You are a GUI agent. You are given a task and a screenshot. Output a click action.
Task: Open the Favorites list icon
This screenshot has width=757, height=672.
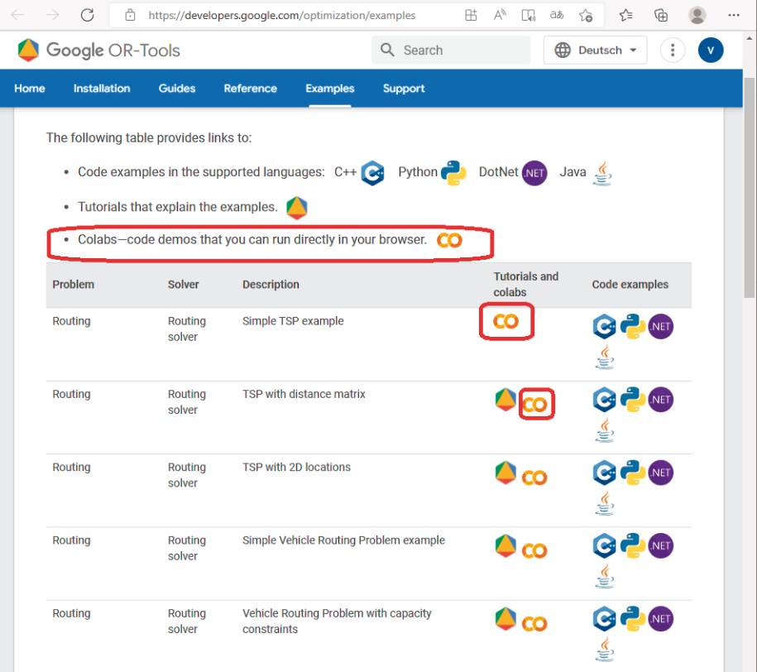click(x=626, y=15)
